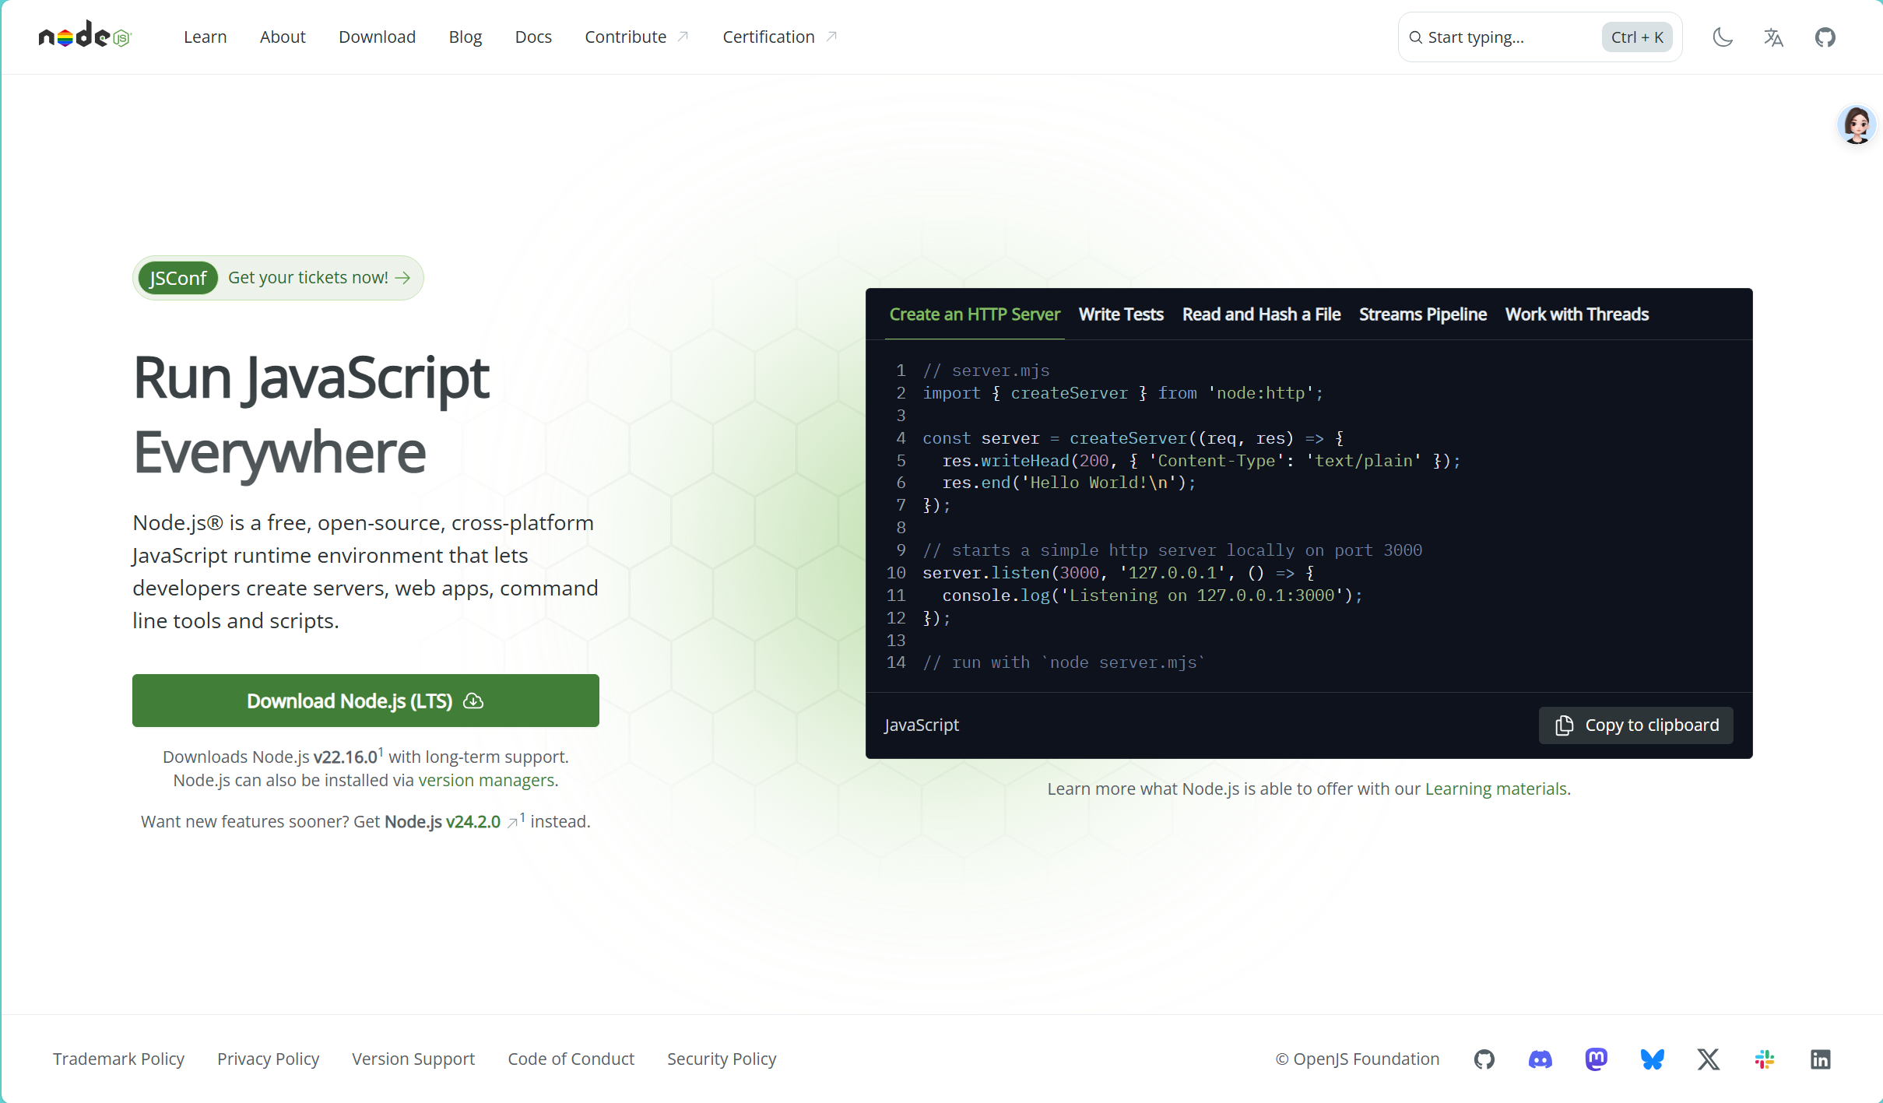Click Download Node.js (LTS) button
This screenshot has height=1103, width=1883.
pyautogui.click(x=366, y=701)
